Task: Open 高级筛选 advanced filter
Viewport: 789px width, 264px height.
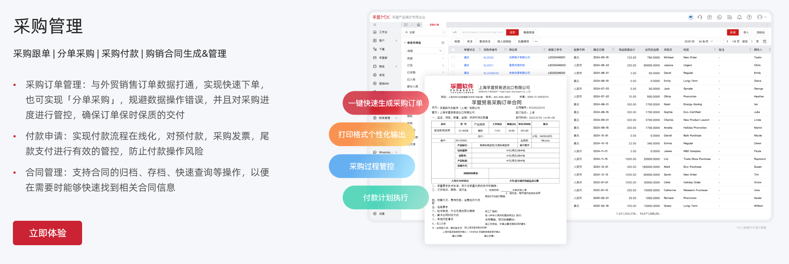Action: 529,32
